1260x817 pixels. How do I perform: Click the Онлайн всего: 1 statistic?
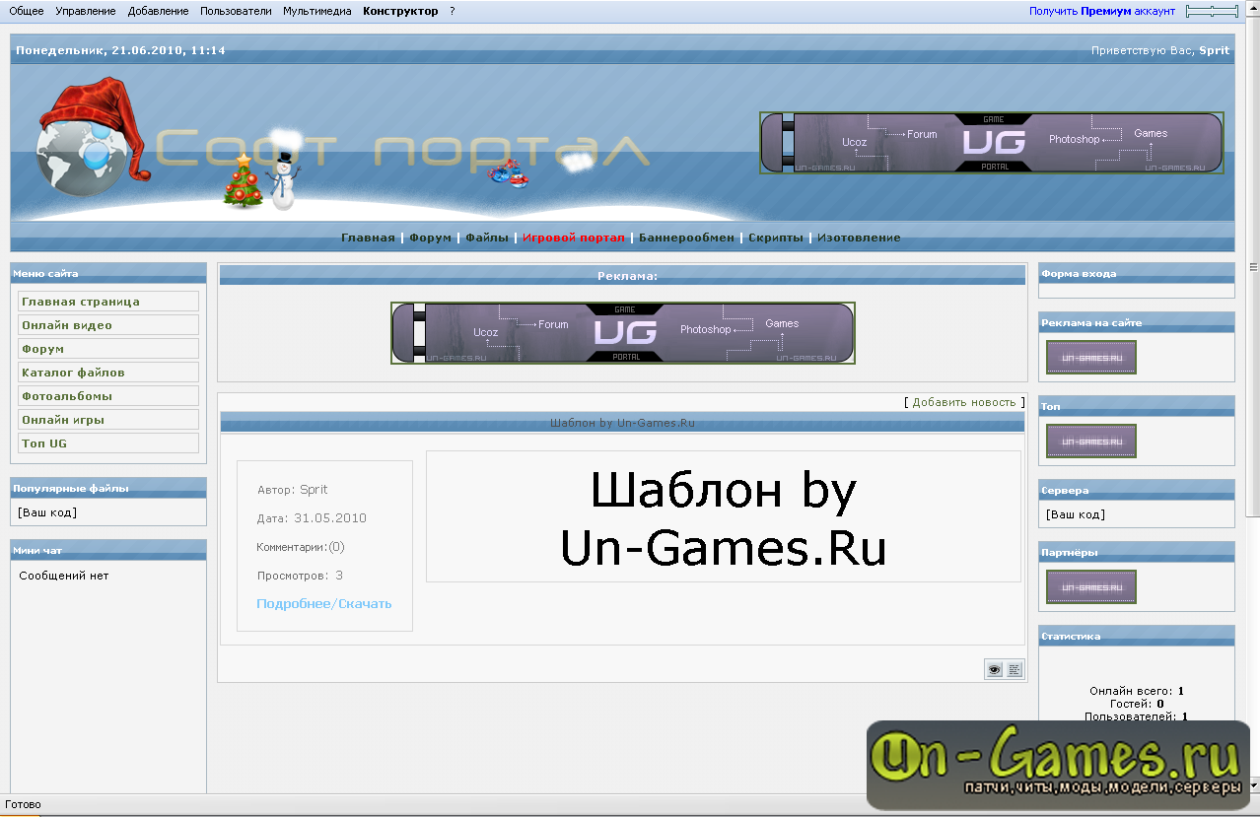pos(1137,692)
